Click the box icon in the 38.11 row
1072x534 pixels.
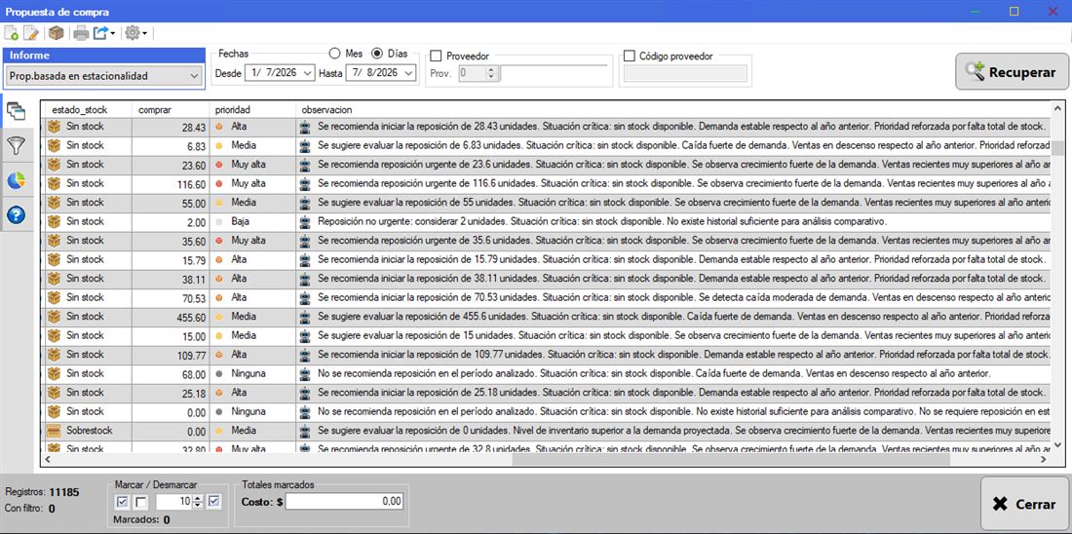54,279
